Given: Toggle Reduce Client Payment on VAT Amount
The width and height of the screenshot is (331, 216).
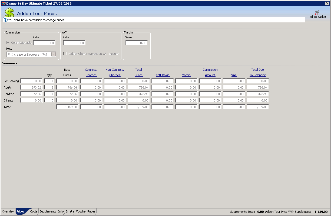Looking at the screenshot, I should point(65,54).
